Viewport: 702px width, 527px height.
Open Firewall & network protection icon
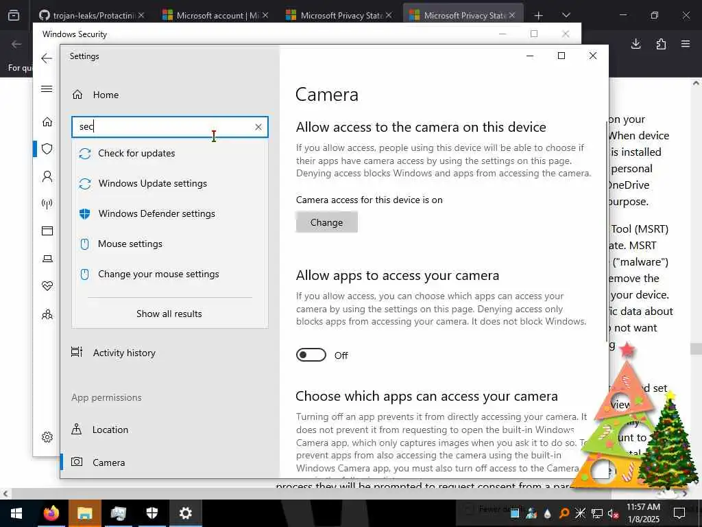(47, 204)
